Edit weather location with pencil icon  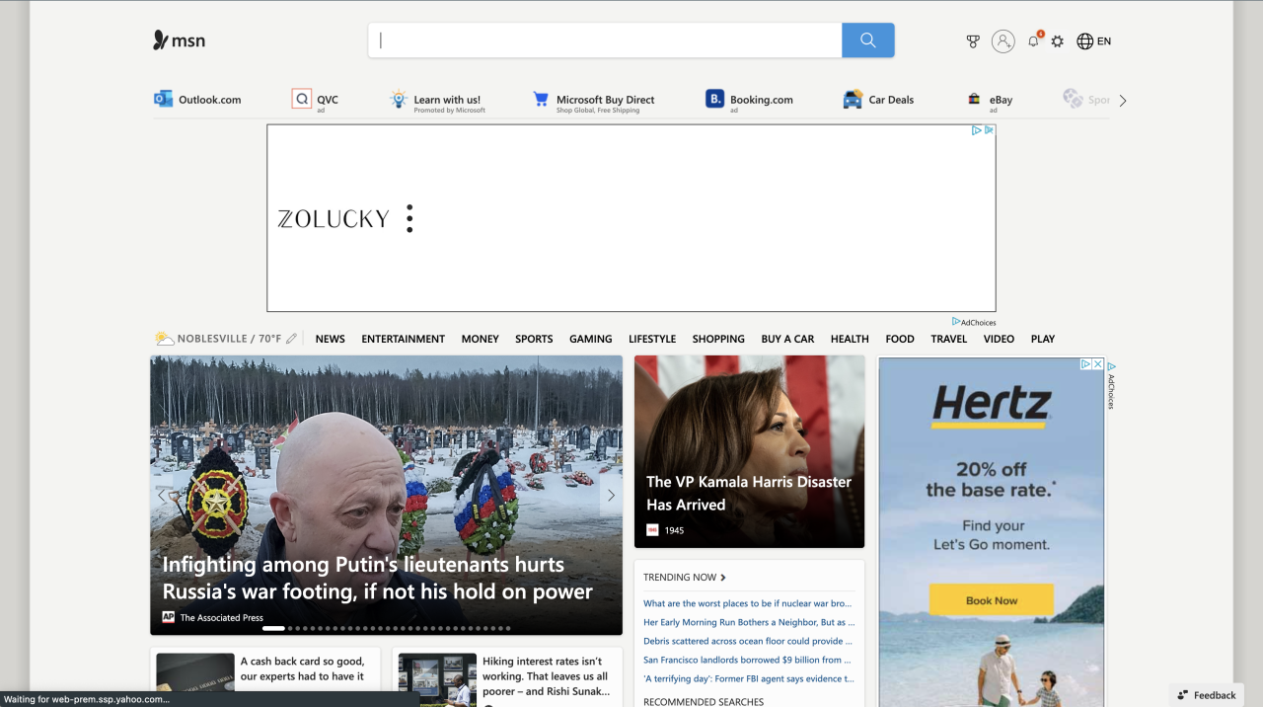pyautogui.click(x=291, y=339)
